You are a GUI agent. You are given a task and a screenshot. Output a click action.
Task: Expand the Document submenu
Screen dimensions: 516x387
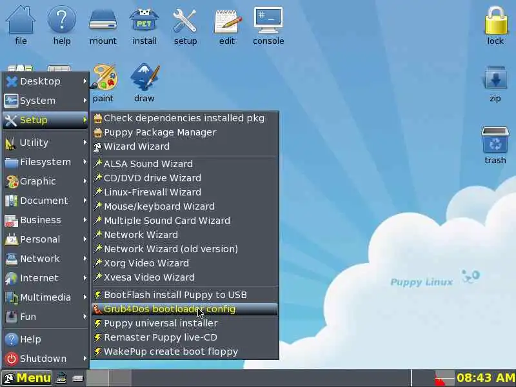coord(46,201)
